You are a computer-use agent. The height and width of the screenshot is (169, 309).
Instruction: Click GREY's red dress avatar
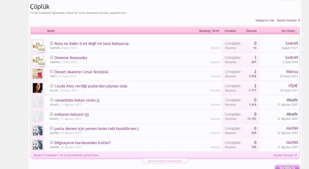pyautogui.click(x=38, y=74)
